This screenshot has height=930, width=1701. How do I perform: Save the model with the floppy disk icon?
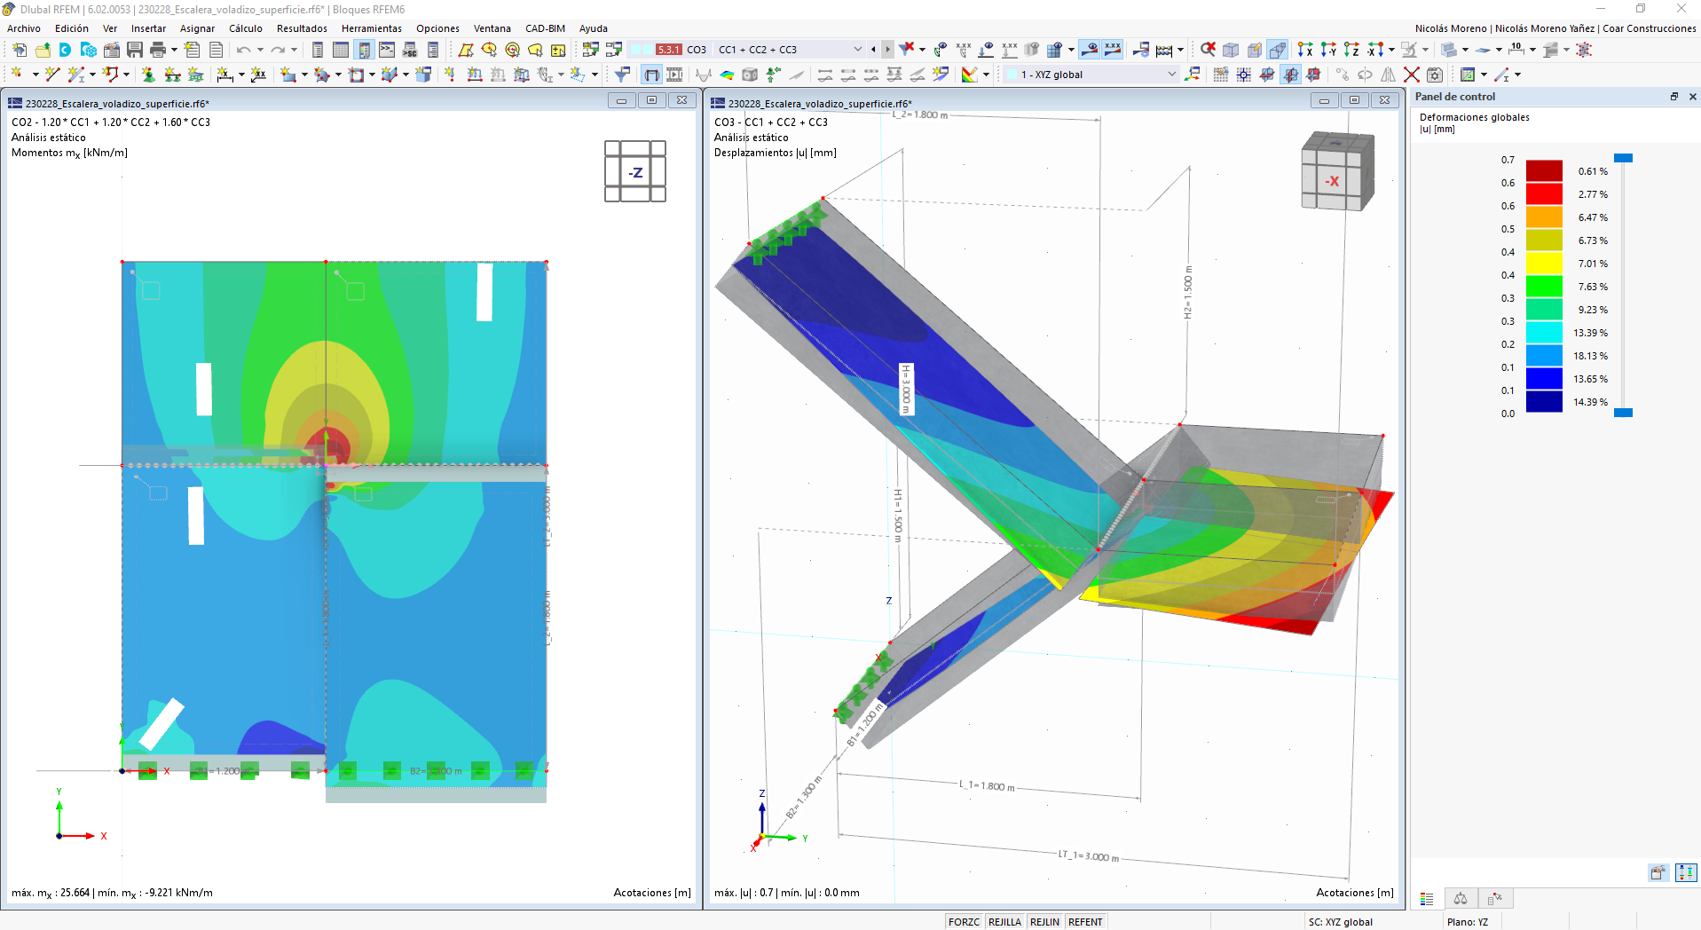coord(135,50)
